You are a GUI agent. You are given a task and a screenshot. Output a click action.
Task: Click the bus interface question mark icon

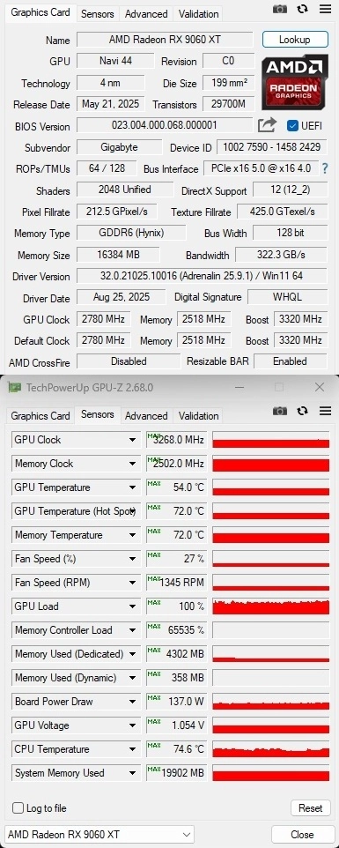click(x=325, y=168)
